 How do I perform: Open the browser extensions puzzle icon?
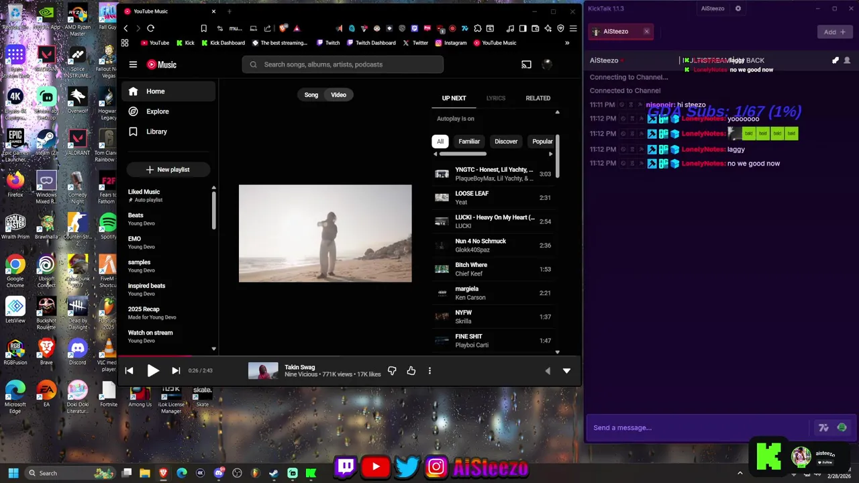[477, 28]
